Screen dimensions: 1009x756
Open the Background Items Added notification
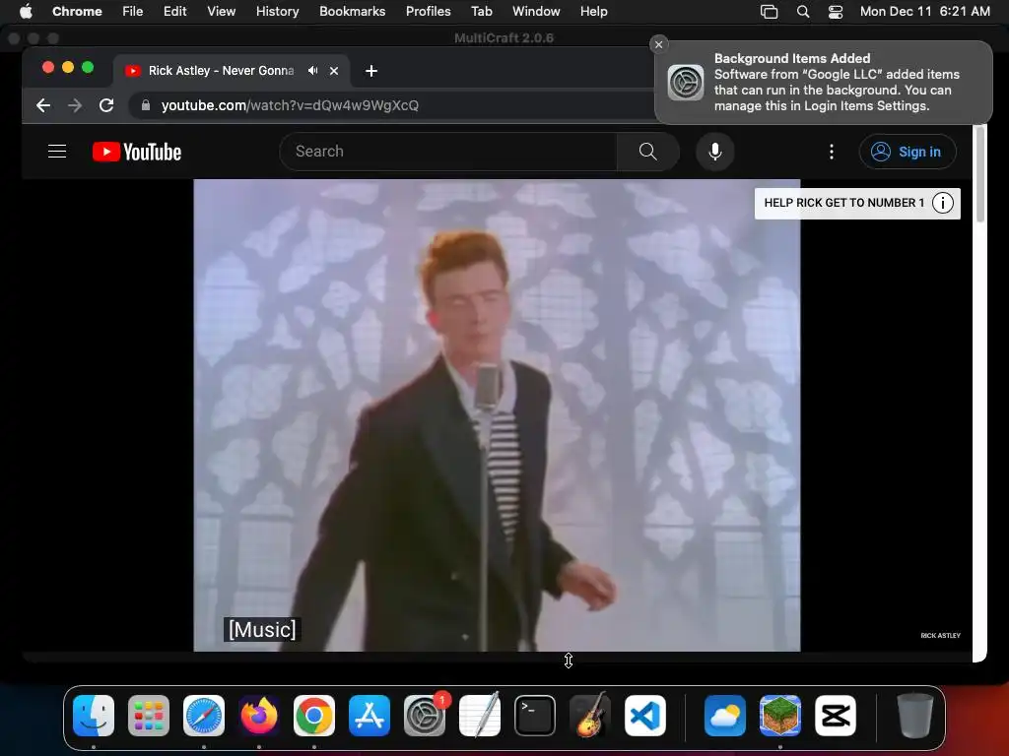824,83
